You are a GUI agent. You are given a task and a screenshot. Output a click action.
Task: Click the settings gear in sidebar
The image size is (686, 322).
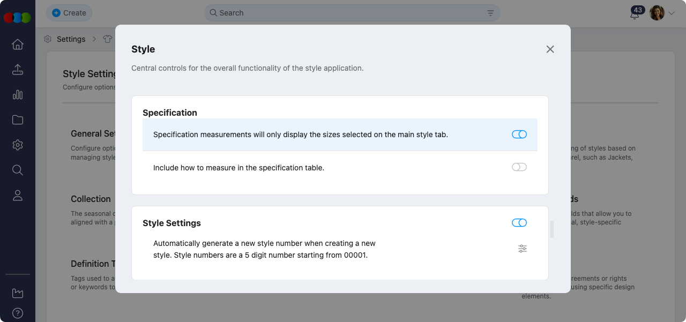tap(18, 145)
